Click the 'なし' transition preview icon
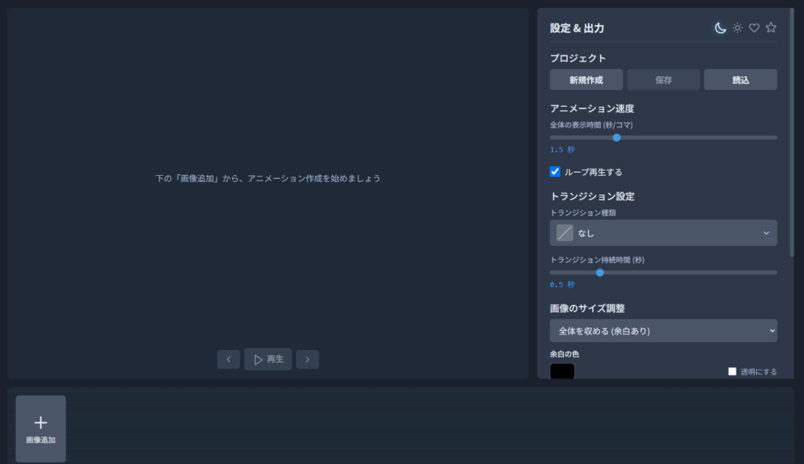 click(x=565, y=232)
